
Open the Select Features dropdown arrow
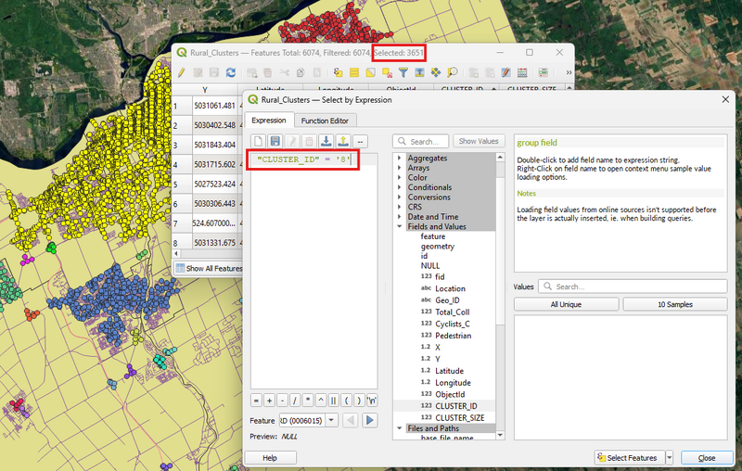[x=669, y=457]
